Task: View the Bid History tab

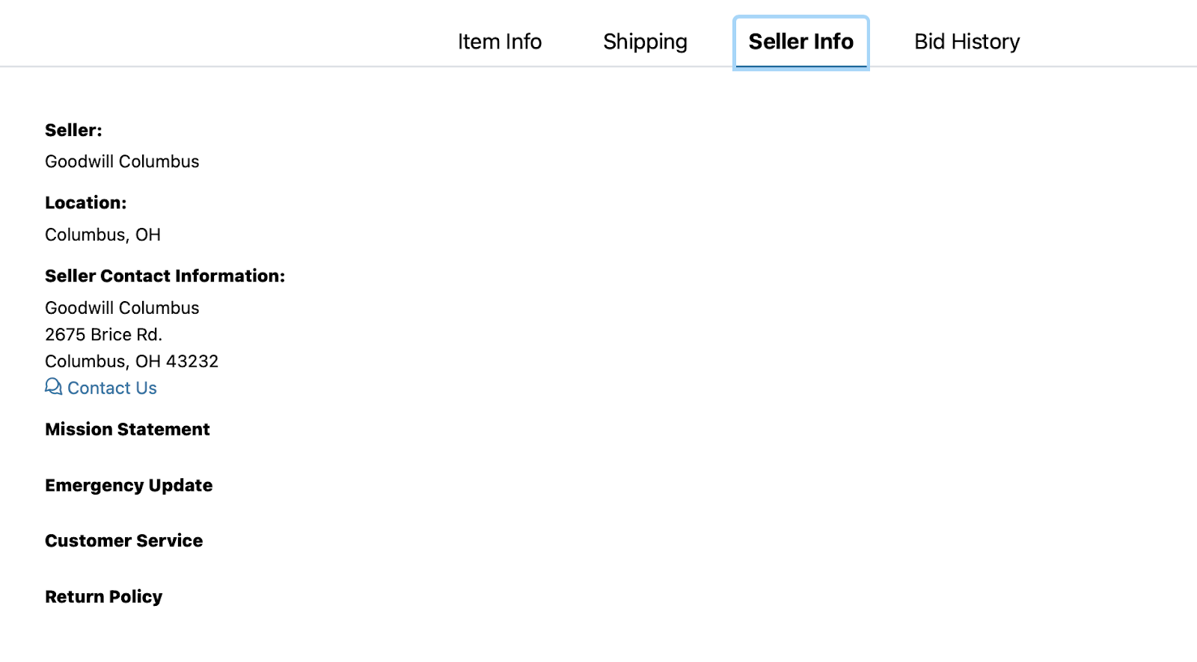Action: tap(967, 42)
